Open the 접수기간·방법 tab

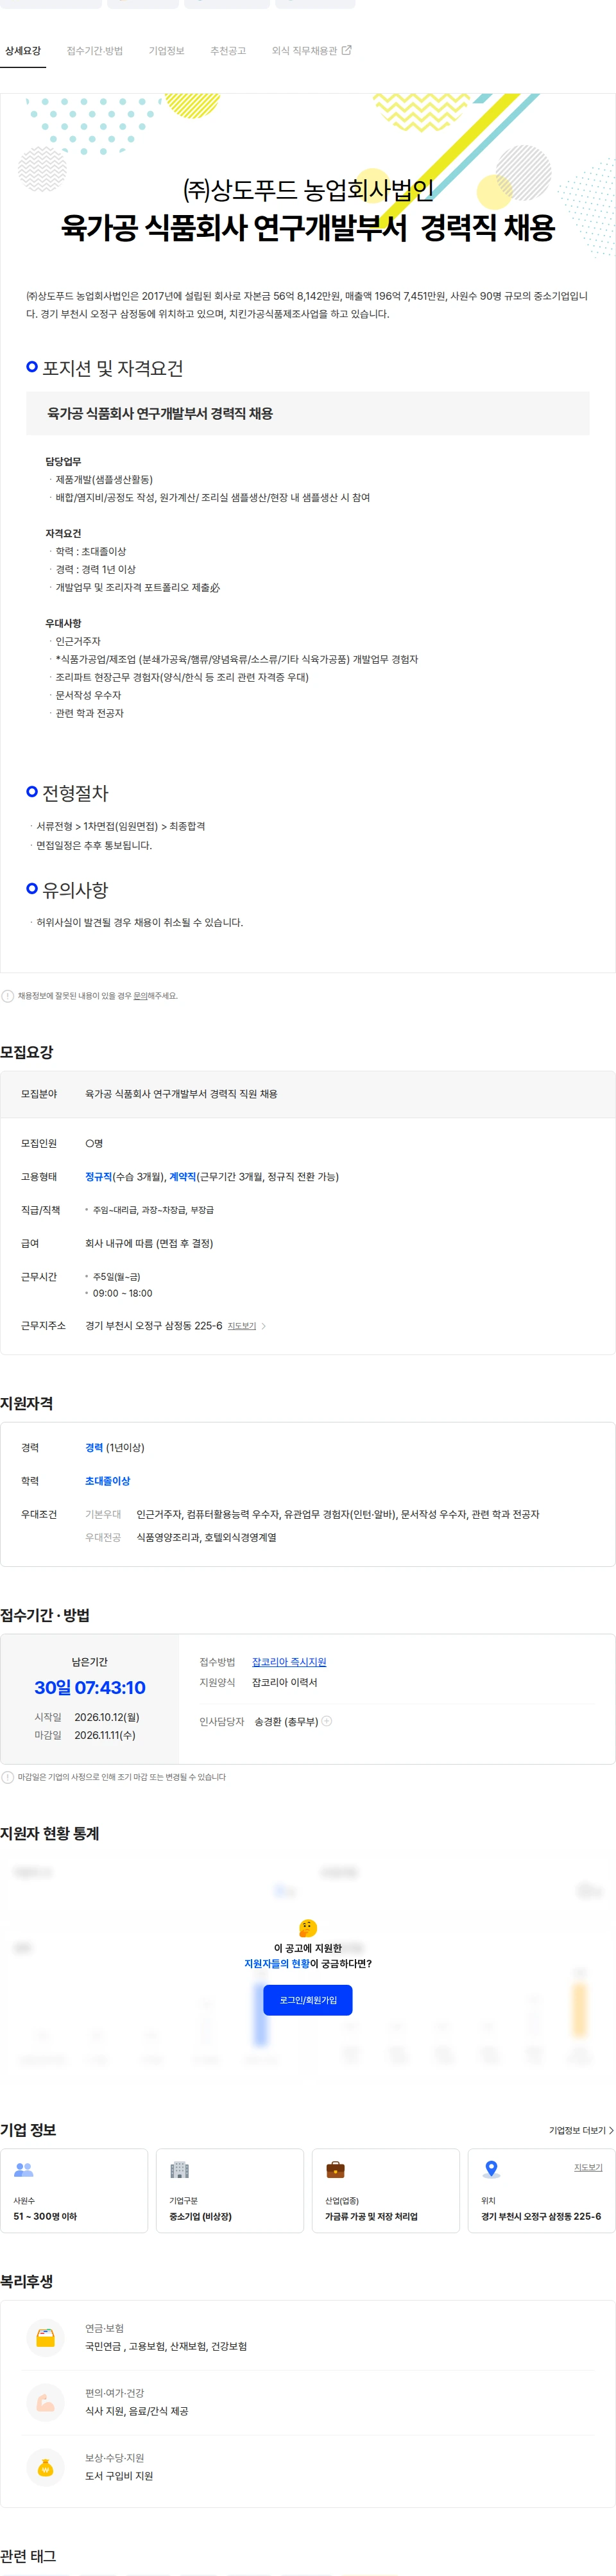95,51
